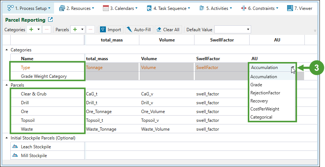Click the Ore_Tonnage cell

coord(99,112)
